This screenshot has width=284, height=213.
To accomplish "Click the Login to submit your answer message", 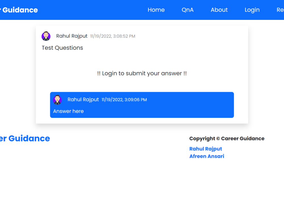I will pyautogui.click(x=142, y=73).
